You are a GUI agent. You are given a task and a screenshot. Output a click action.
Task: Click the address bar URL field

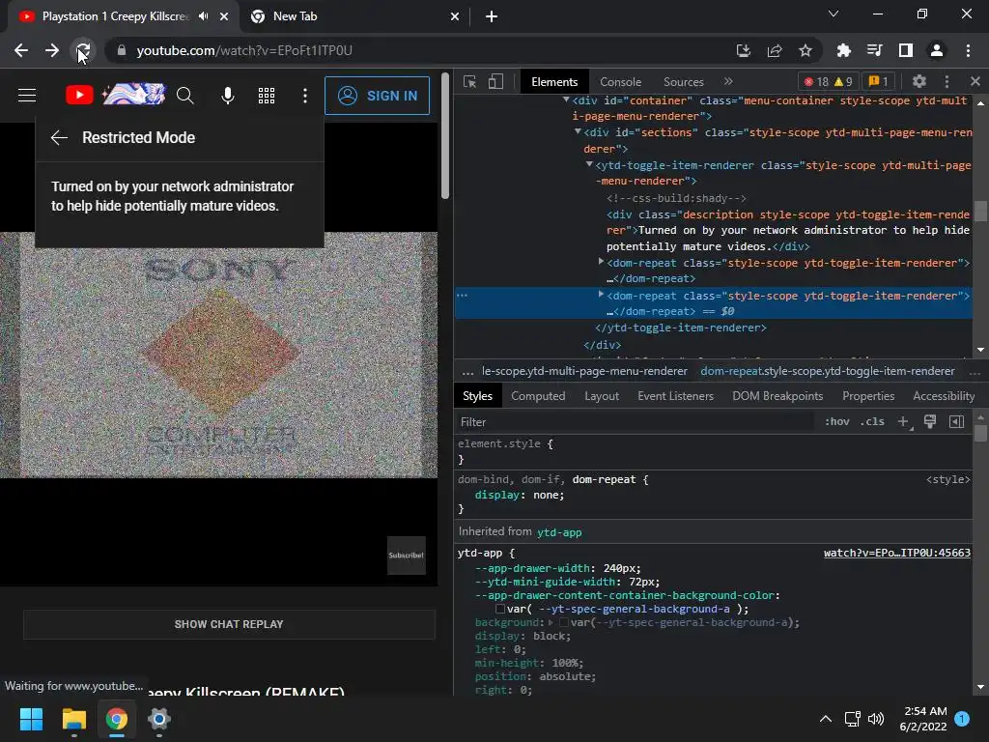(416, 50)
